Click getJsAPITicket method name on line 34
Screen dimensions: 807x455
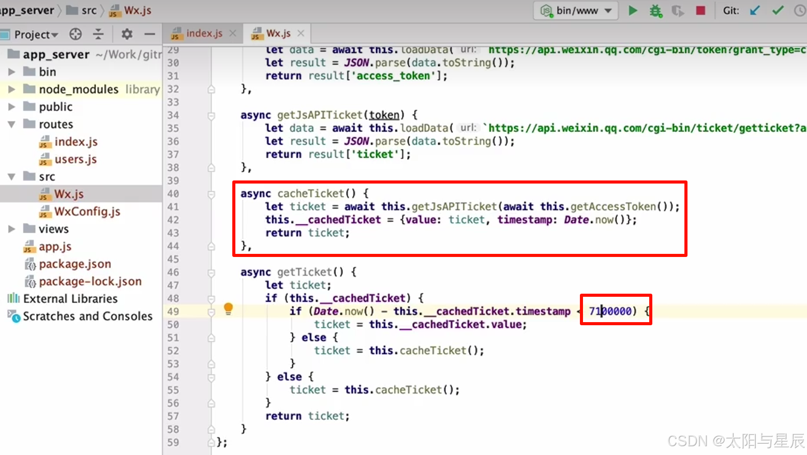(x=320, y=115)
